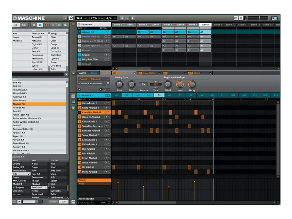Select the sample filter icon with double arrows
The image size is (292, 219).
66,25
